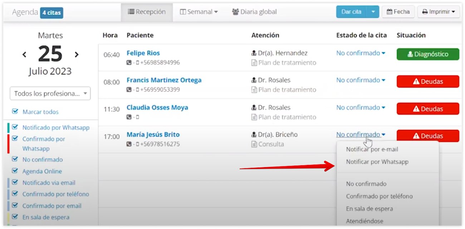
Task: Click the printer icon on Imprimir button
Action: coord(425,11)
